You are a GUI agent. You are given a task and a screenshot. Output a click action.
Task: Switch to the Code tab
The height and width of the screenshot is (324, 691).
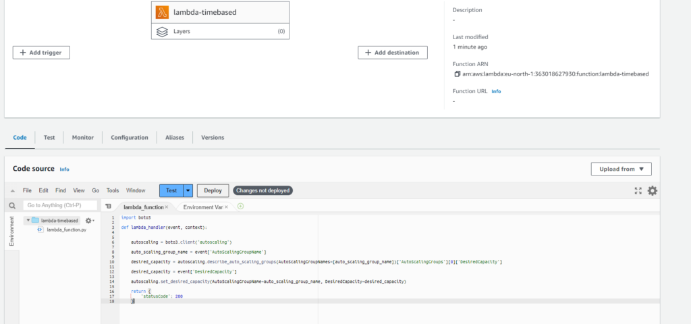tap(20, 138)
